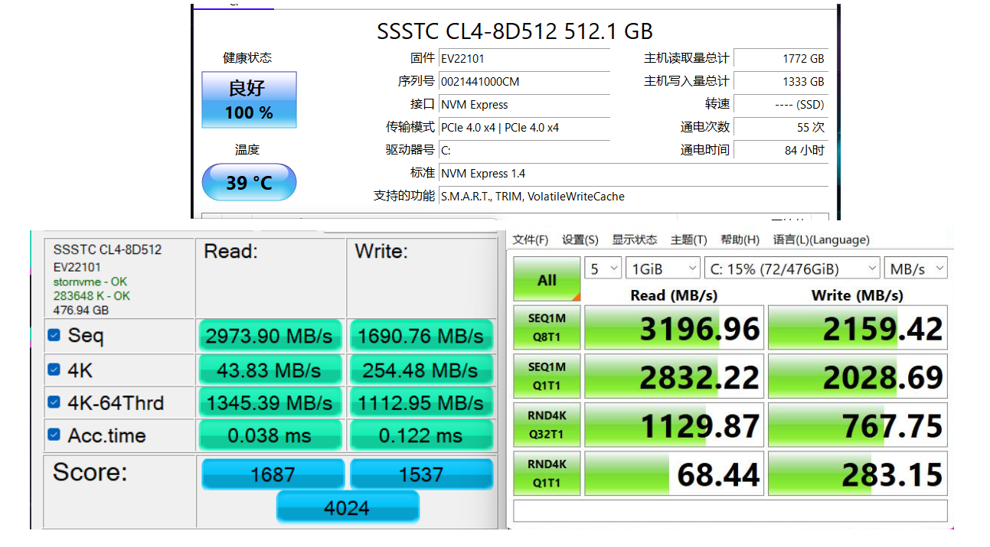Click the Write (MB/s) column header
Screen dimensions: 990x547
click(858, 295)
